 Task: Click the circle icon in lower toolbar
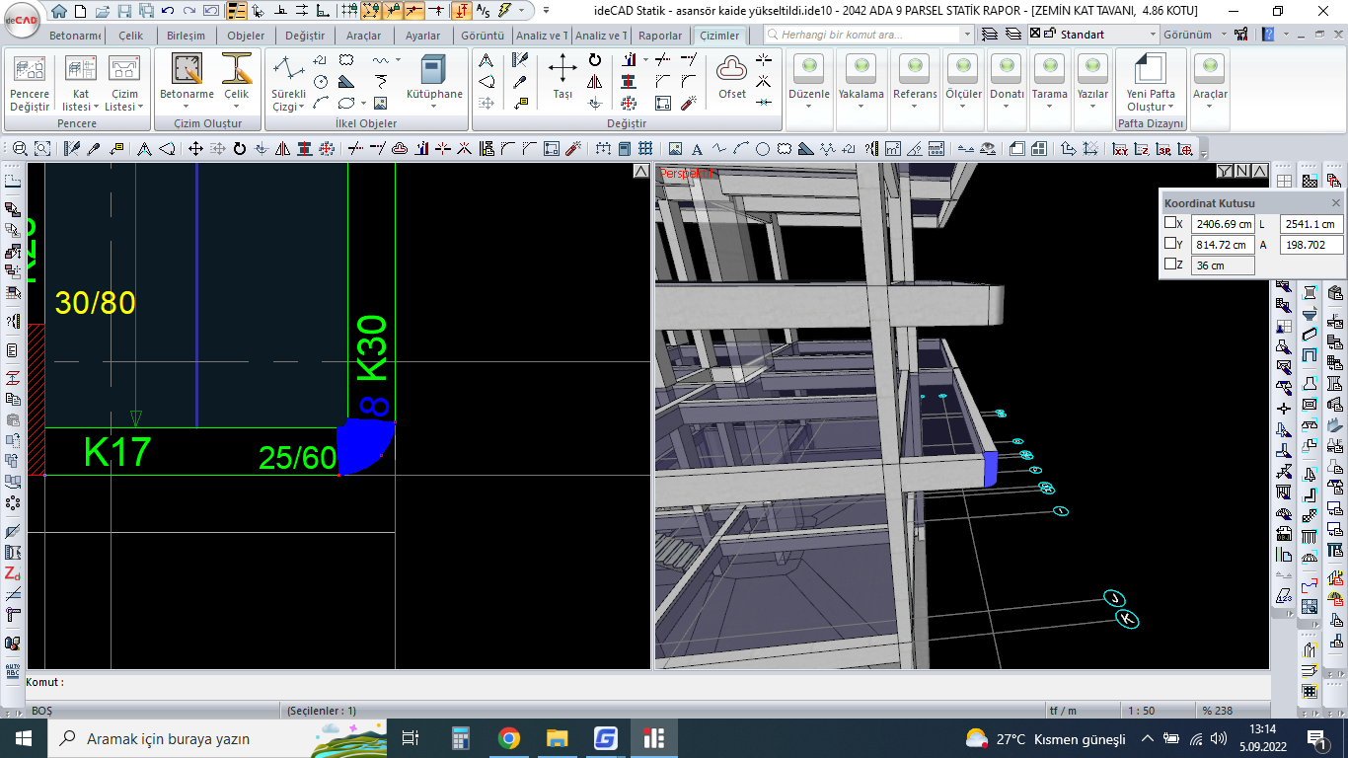(x=762, y=149)
